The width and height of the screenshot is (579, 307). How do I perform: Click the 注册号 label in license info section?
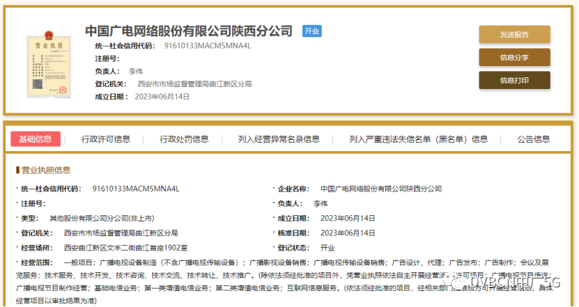33,204
